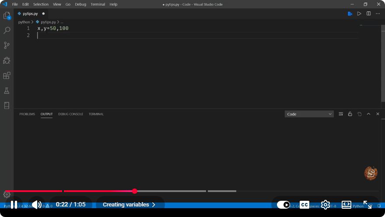Toggle the output scroll lock

point(350,114)
